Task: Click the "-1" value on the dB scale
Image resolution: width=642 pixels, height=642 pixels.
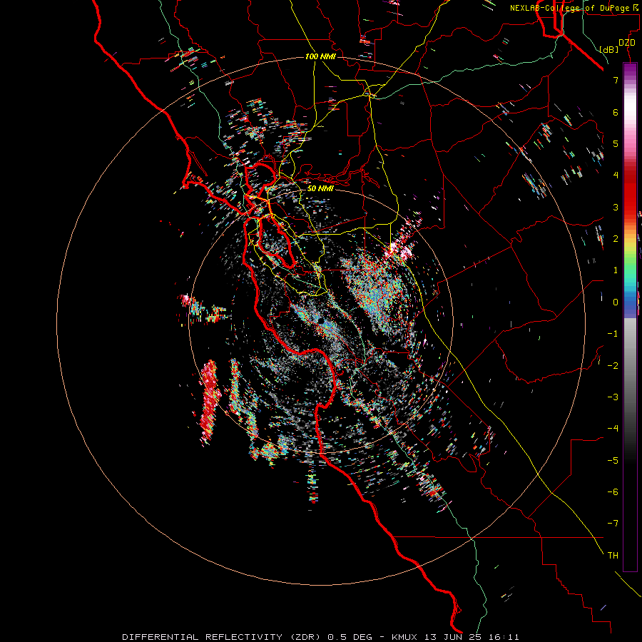Action: click(x=613, y=334)
